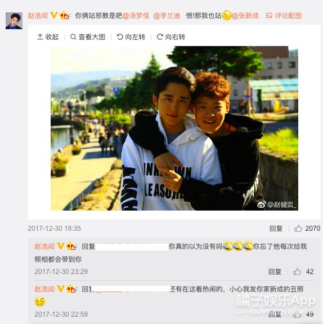This screenshot has width=323, height=324.
Task: Collapse the image with 收起
Action: click(x=48, y=37)
